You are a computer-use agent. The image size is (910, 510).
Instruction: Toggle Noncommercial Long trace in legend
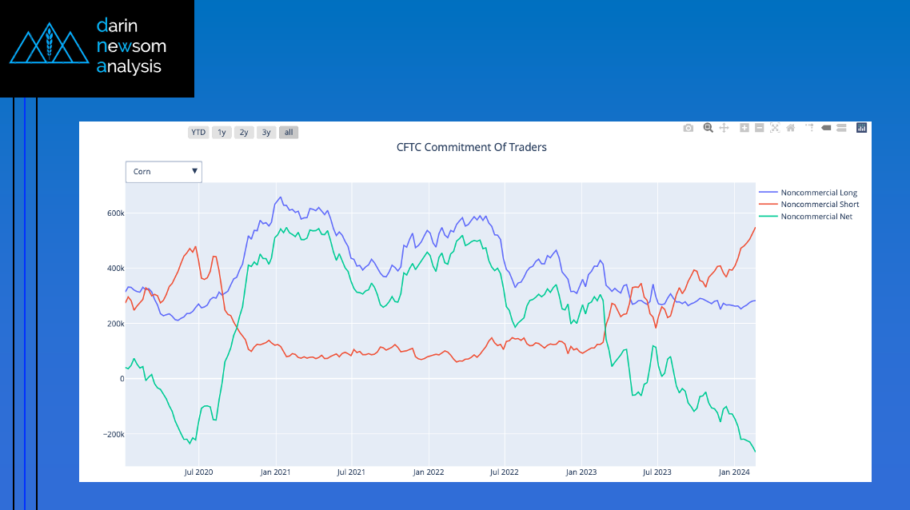pyautogui.click(x=819, y=193)
